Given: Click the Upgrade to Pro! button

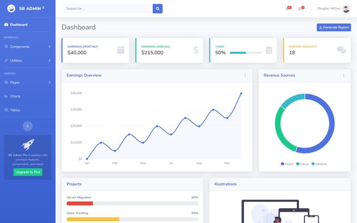Looking at the screenshot, I should tap(28, 172).
